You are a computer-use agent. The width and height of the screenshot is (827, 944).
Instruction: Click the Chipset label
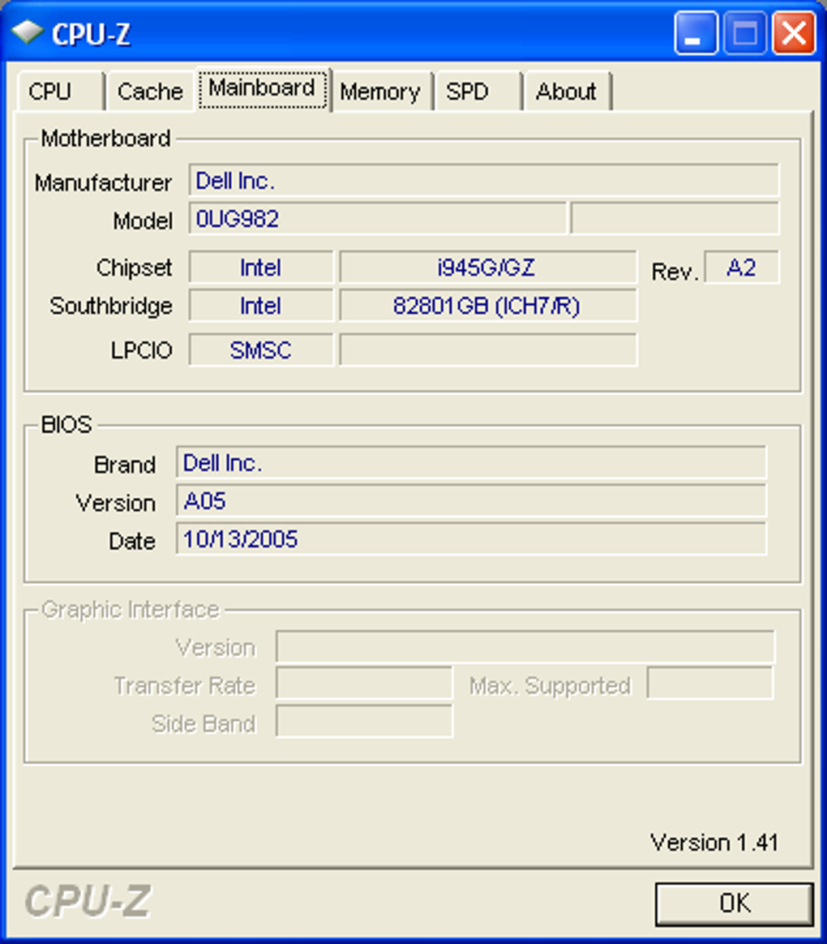pyautogui.click(x=134, y=268)
